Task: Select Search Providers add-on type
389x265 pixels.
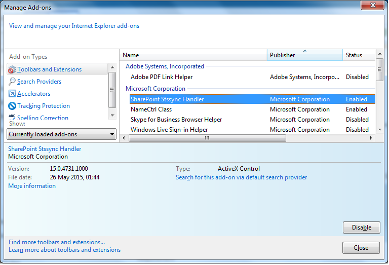Action: coord(39,82)
